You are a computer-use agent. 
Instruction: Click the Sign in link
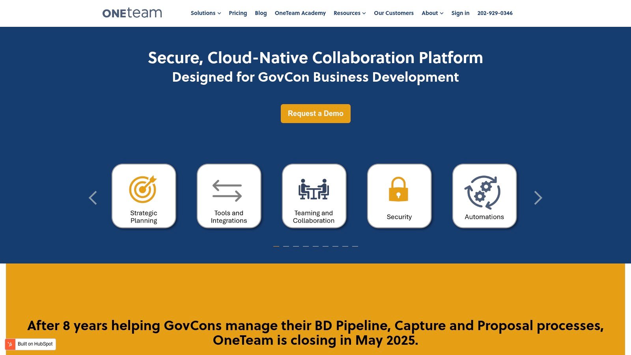pos(460,13)
